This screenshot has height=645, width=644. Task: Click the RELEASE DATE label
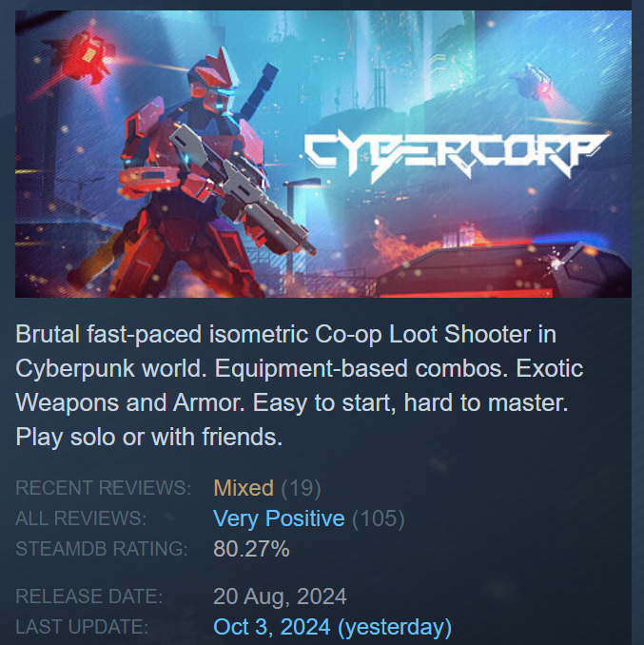coord(89,596)
